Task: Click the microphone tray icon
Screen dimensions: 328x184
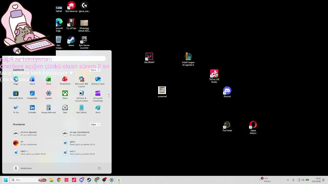Action: point(293,180)
